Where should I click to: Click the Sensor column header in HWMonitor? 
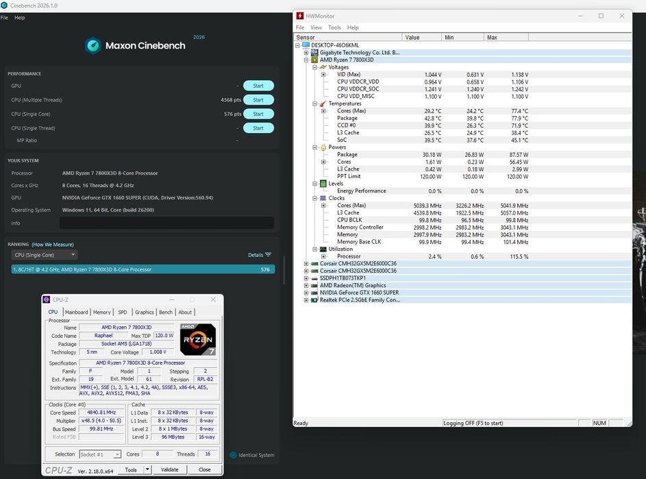pyautogui.click(x=347, y=37)
